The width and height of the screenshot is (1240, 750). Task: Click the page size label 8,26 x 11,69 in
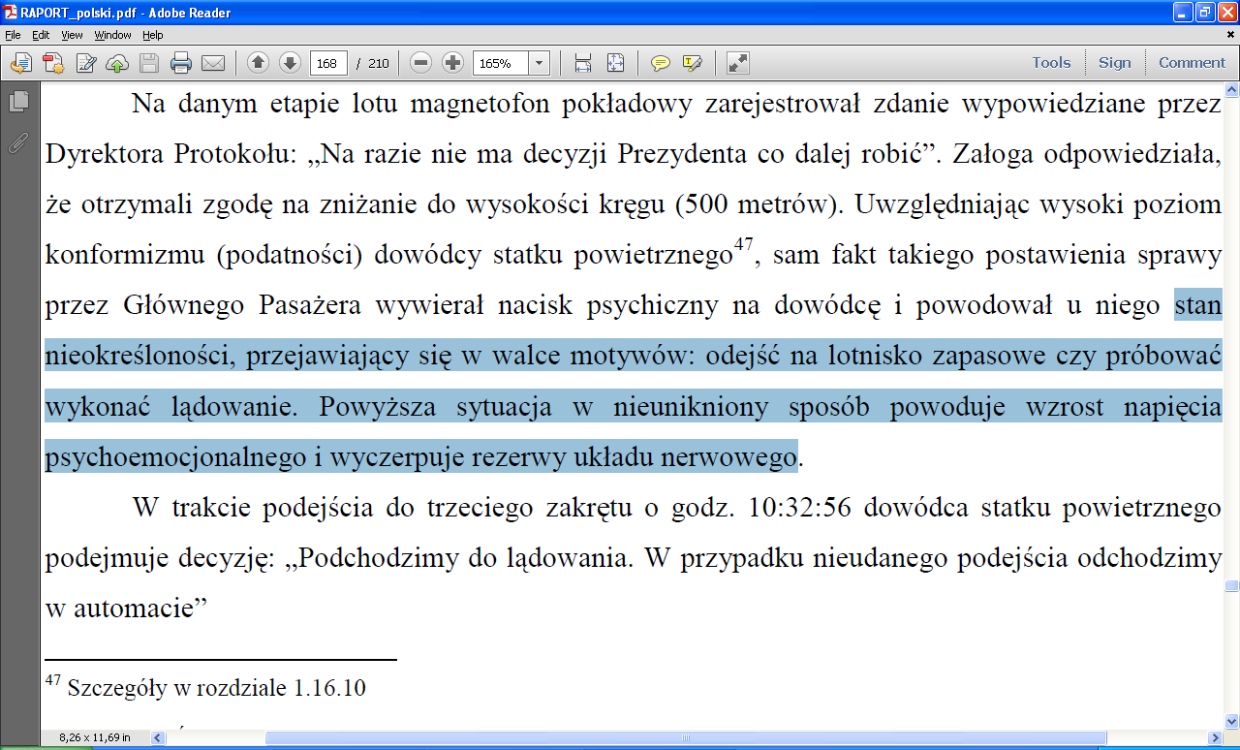pyautogui.click(x=95, y=737)
